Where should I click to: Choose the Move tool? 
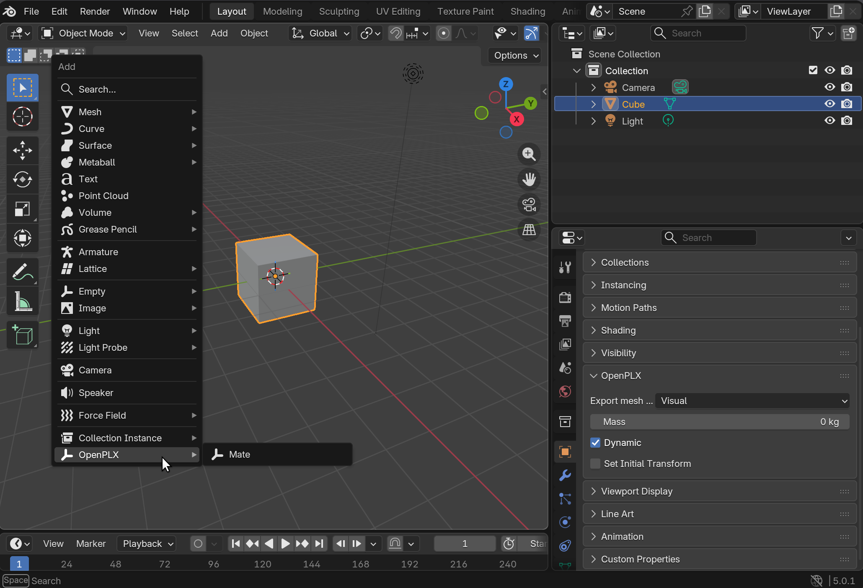[23, 150]
